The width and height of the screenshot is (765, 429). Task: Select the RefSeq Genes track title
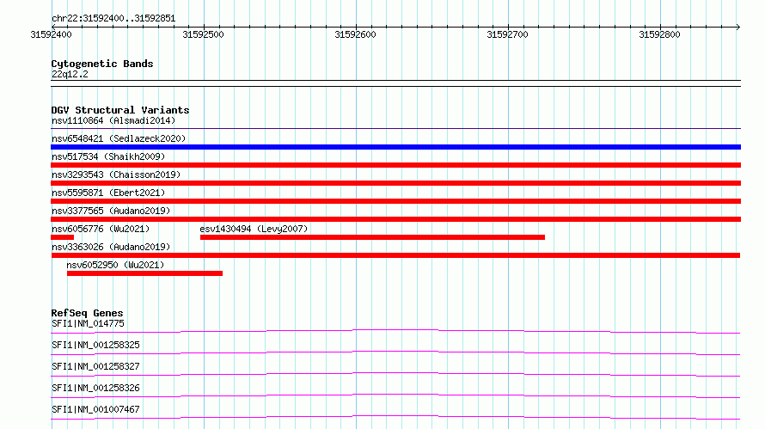pos(88,313)
